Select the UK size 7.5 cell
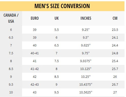126x97 pixels. click(56, 61)
